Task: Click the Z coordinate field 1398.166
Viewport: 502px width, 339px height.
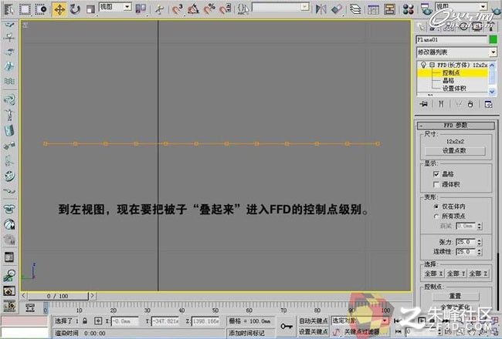Action: coord(205,321)
